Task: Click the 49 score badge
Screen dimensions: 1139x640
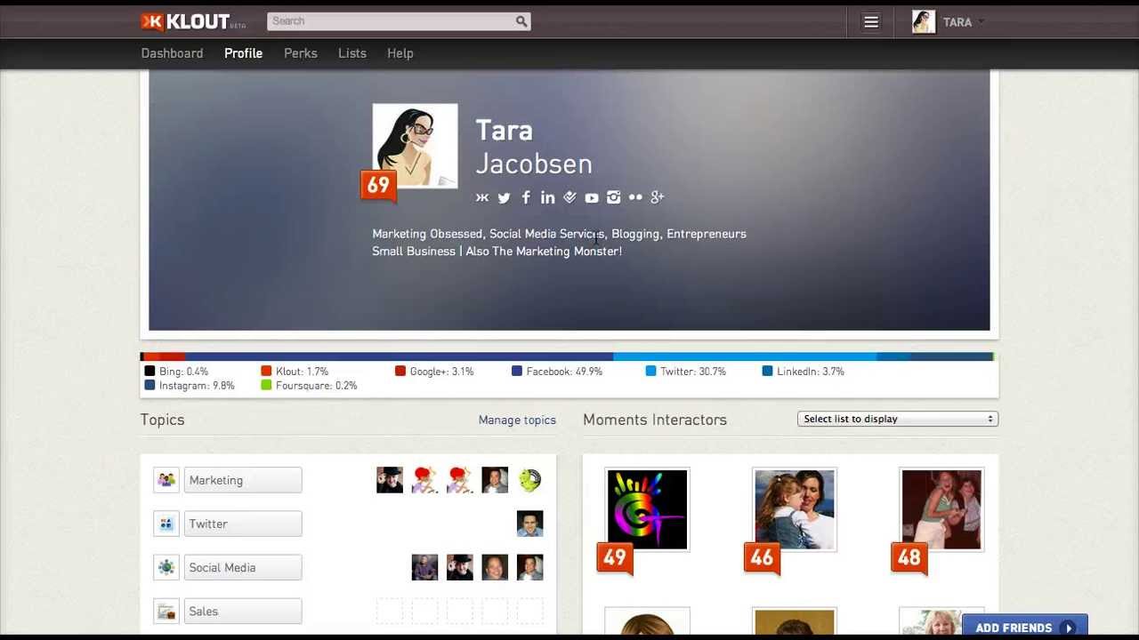Action: click(615, 557)
